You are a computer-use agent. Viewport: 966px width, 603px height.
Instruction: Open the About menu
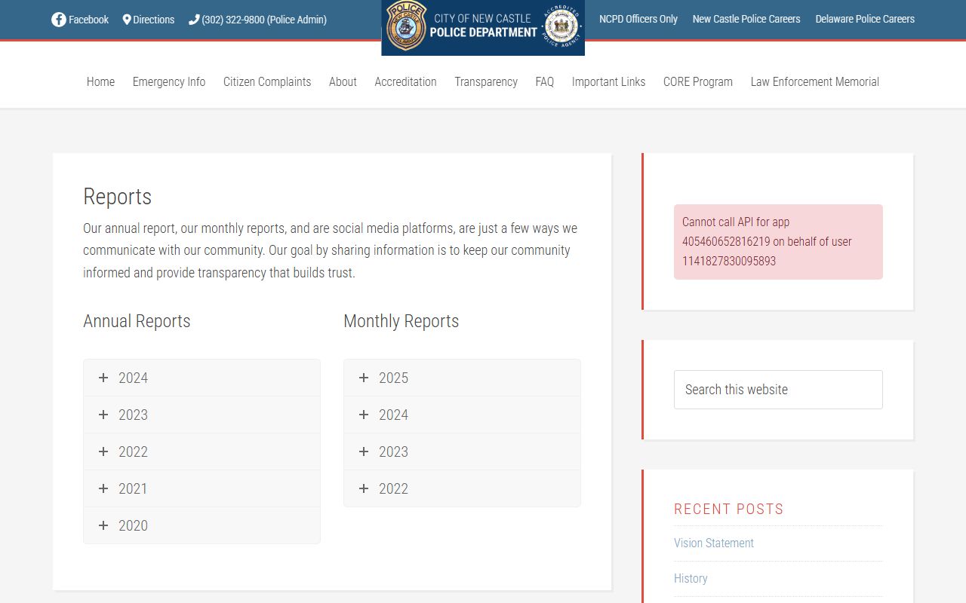[x=343, y=81]
